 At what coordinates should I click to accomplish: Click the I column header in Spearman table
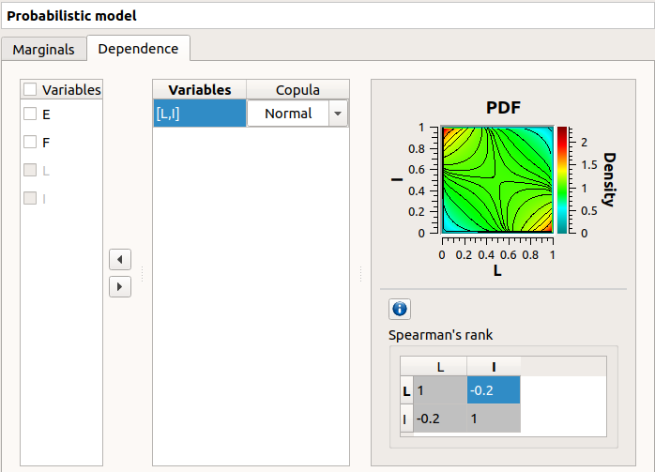(493, 367)
